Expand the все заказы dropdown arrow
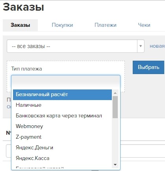The image size is (165, 171). pos(141,46)
